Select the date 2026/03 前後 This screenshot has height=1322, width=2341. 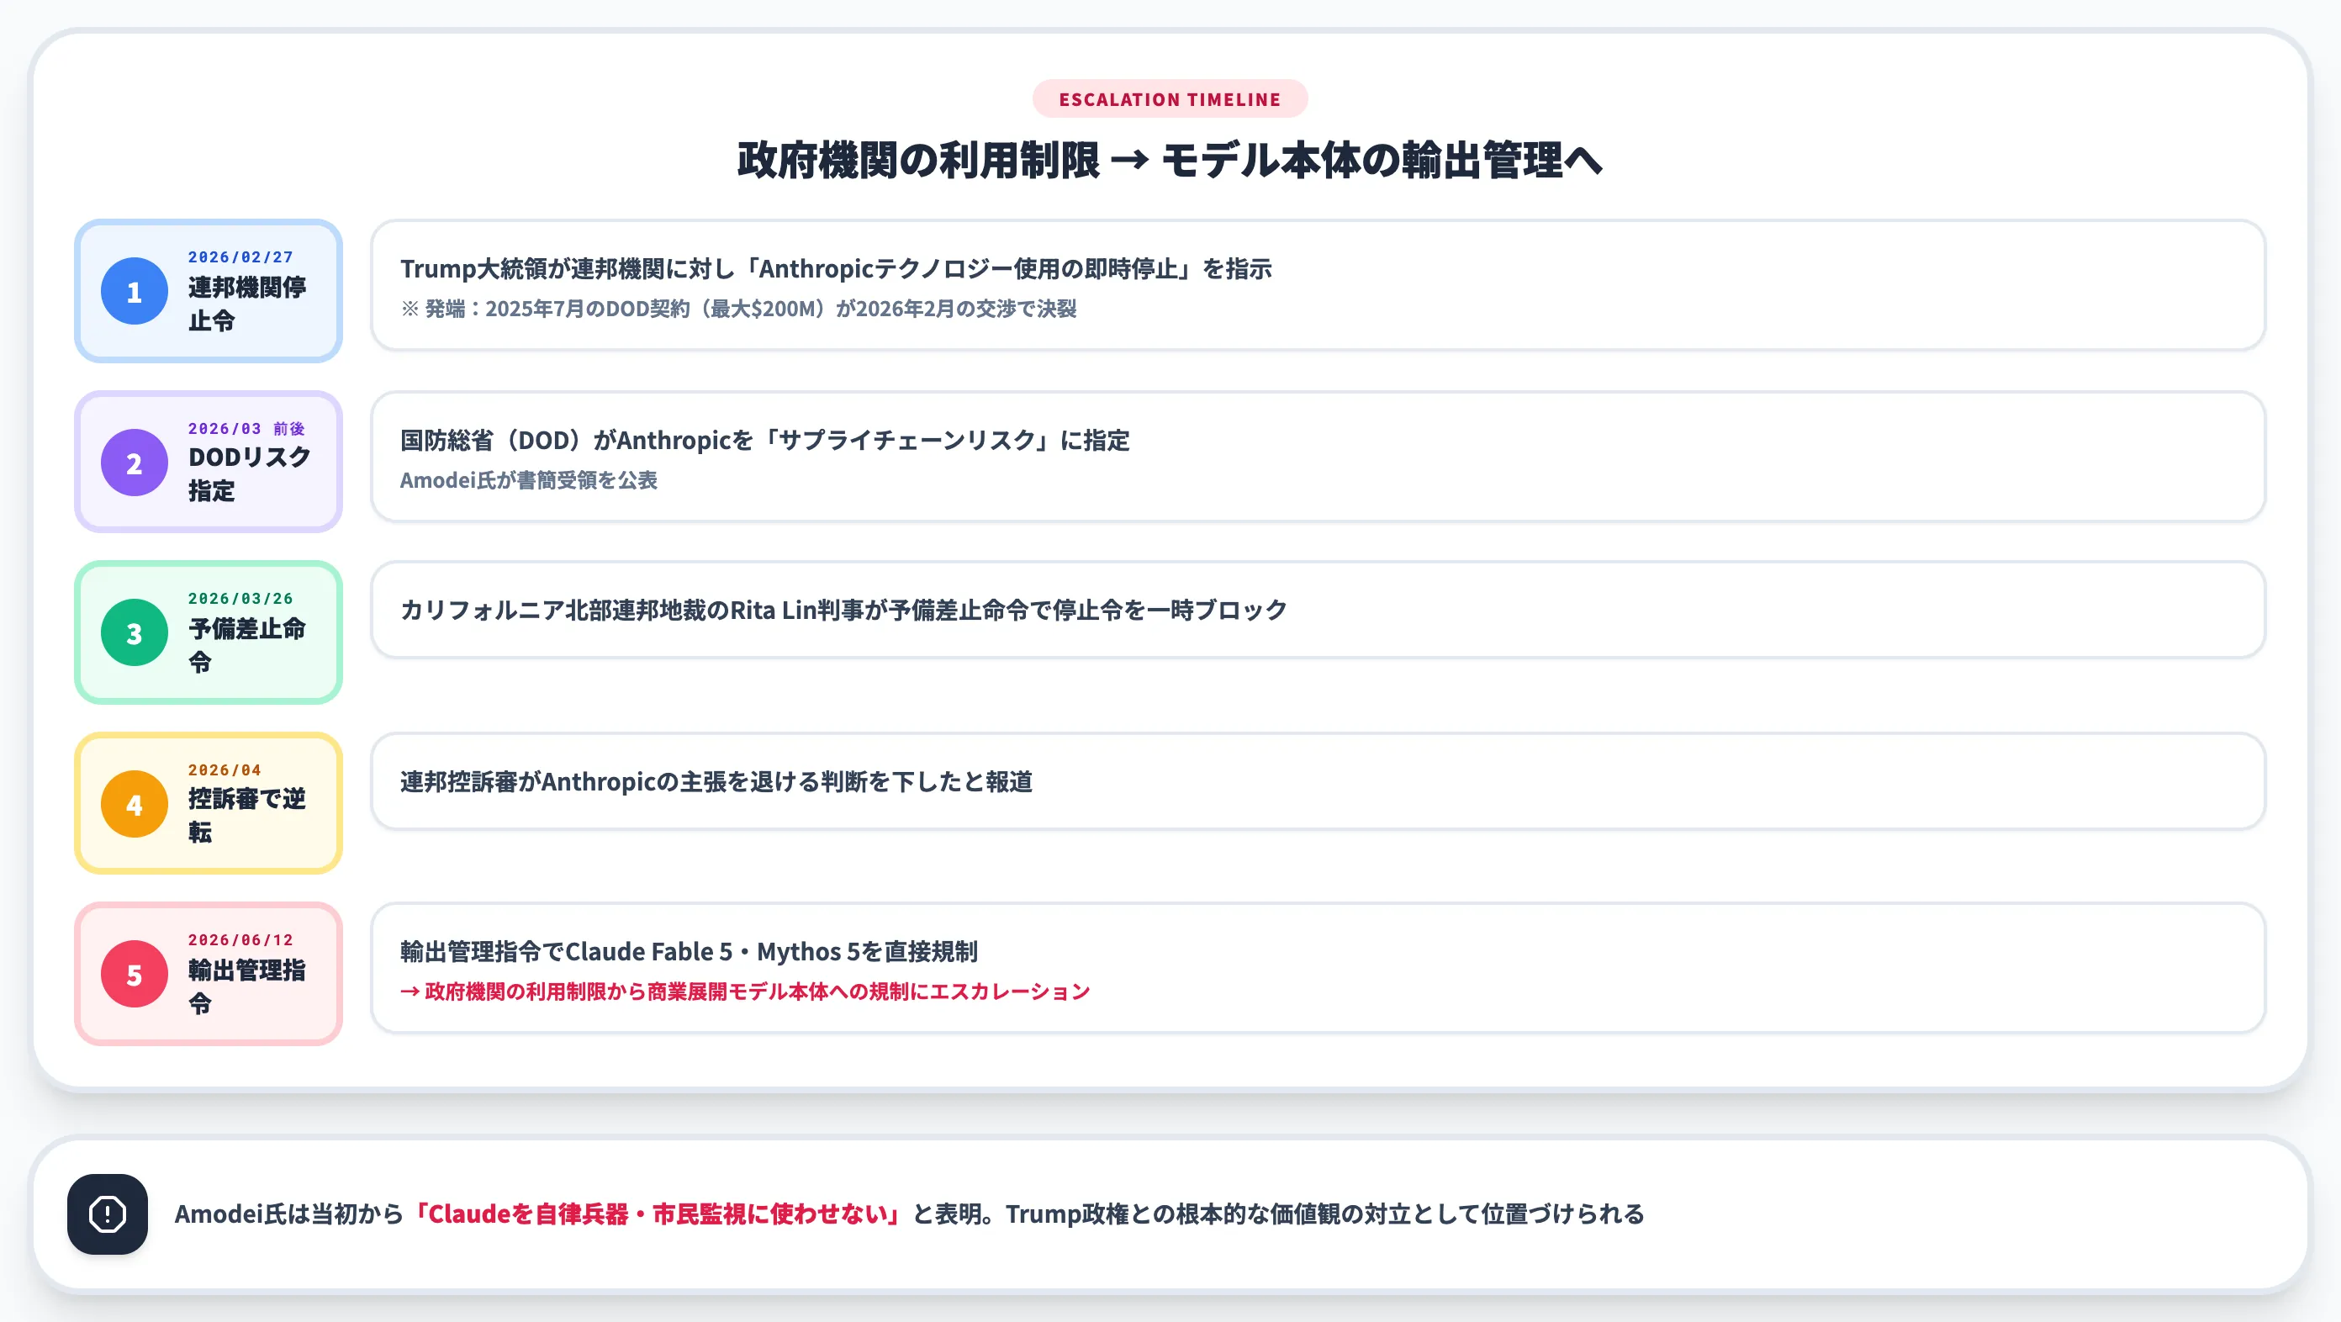click(x=246, y=428)
